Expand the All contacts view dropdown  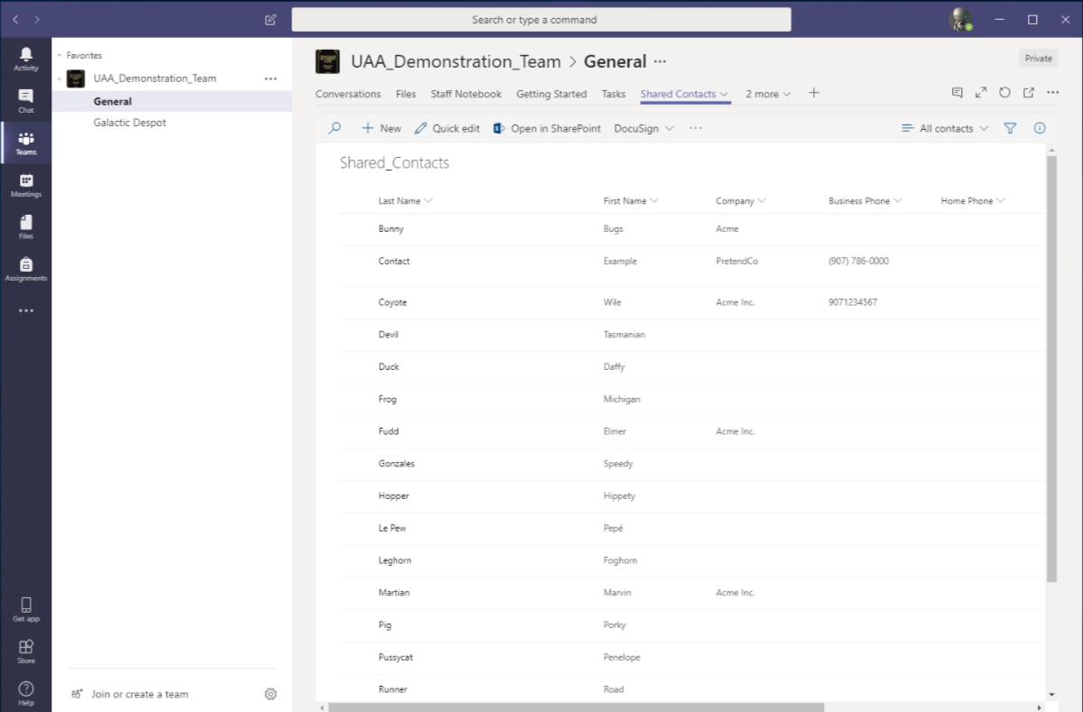945,128
